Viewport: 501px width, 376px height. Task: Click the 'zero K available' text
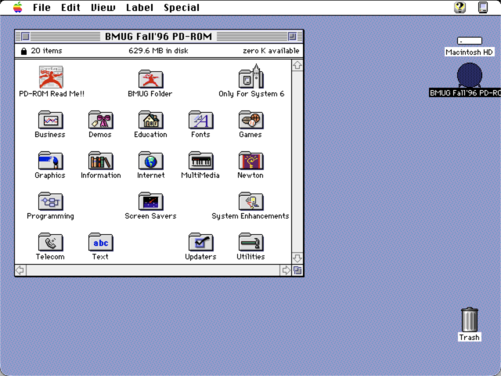pos(271,51)
